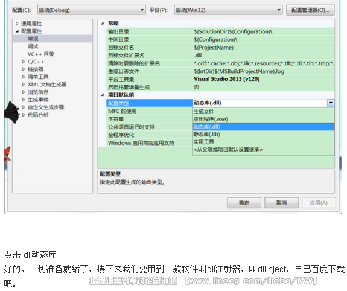Expand the 生成事件 tree node
Screen dimensions: 347x291
pyautogui.click(x=24, y=100)
